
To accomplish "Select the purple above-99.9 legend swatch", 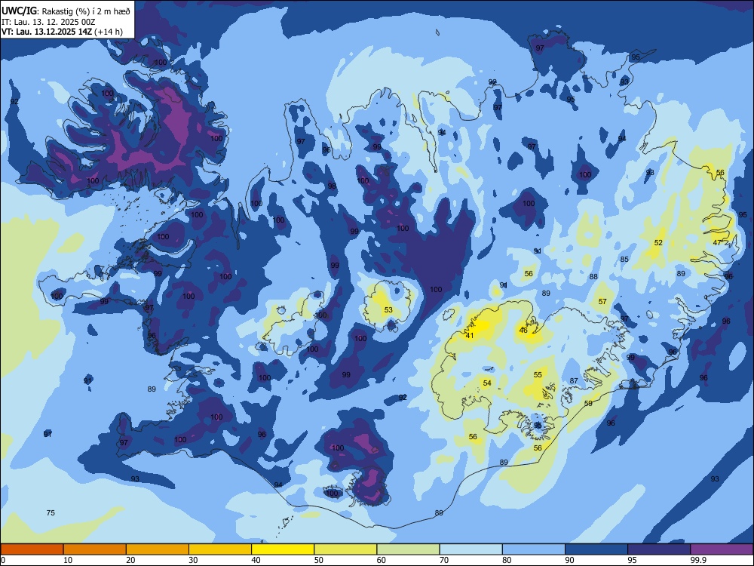I will tap(722, 549).
